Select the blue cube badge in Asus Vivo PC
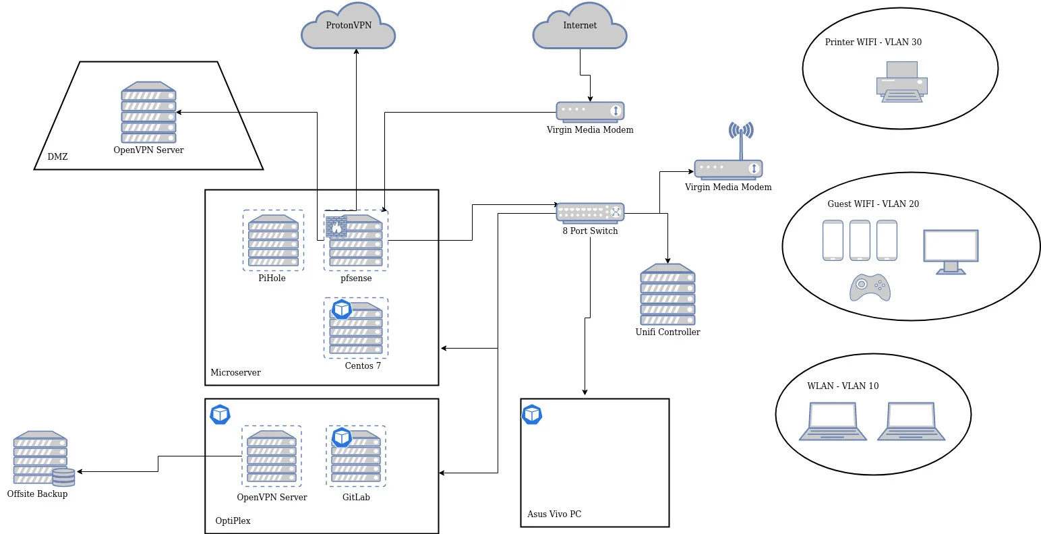 click(533, 414)
